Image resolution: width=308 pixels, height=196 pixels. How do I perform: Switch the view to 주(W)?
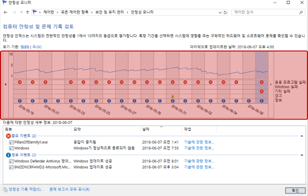point(37,47)
